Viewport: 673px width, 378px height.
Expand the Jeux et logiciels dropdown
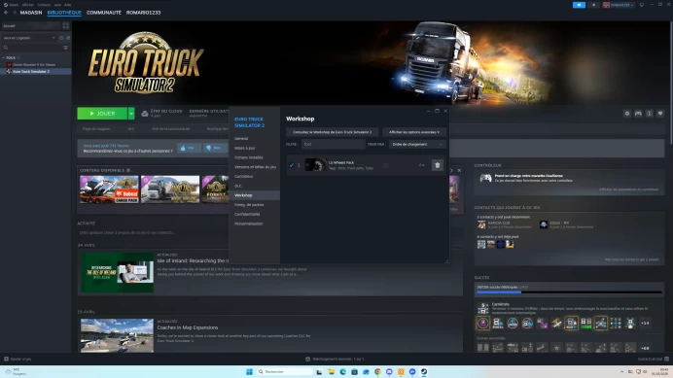(29, 38)
